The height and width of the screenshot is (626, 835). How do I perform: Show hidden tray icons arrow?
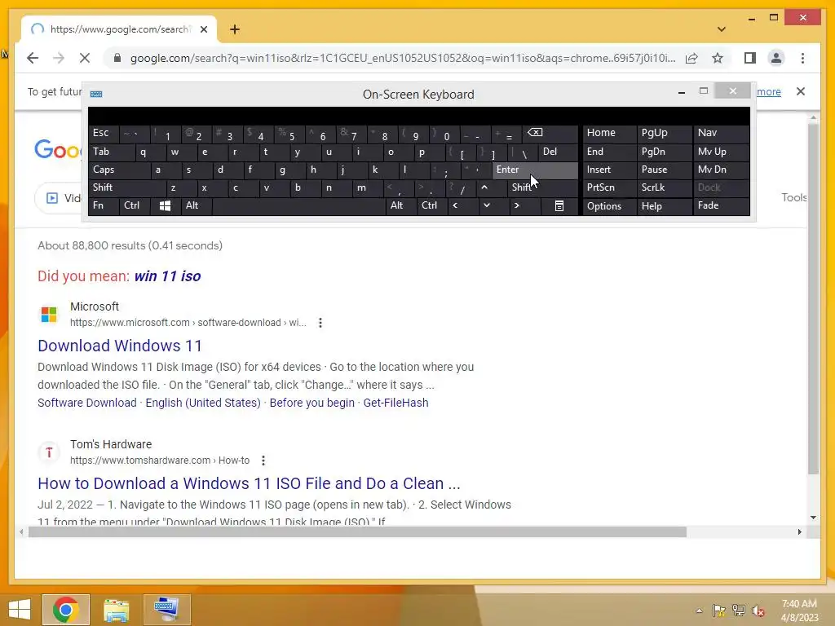[699, 611]
